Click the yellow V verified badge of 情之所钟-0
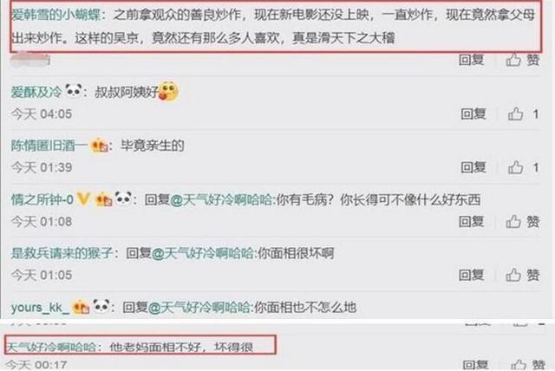The image size is (555, 371). point(83,199)
